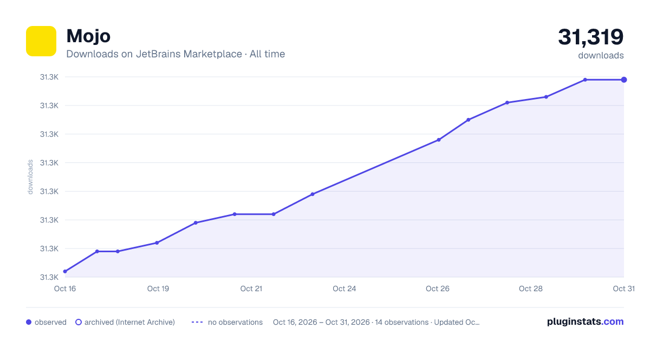
Task: Select the data point directly above Oct 26
Action: [439, 140]
